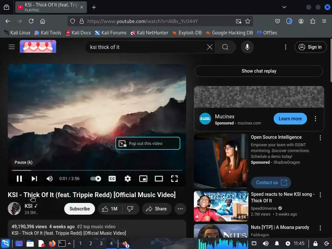Viewport: 332px width, 249px height.
Task: Open Pocket save icon in toolbar
Action: pos(278,21)
